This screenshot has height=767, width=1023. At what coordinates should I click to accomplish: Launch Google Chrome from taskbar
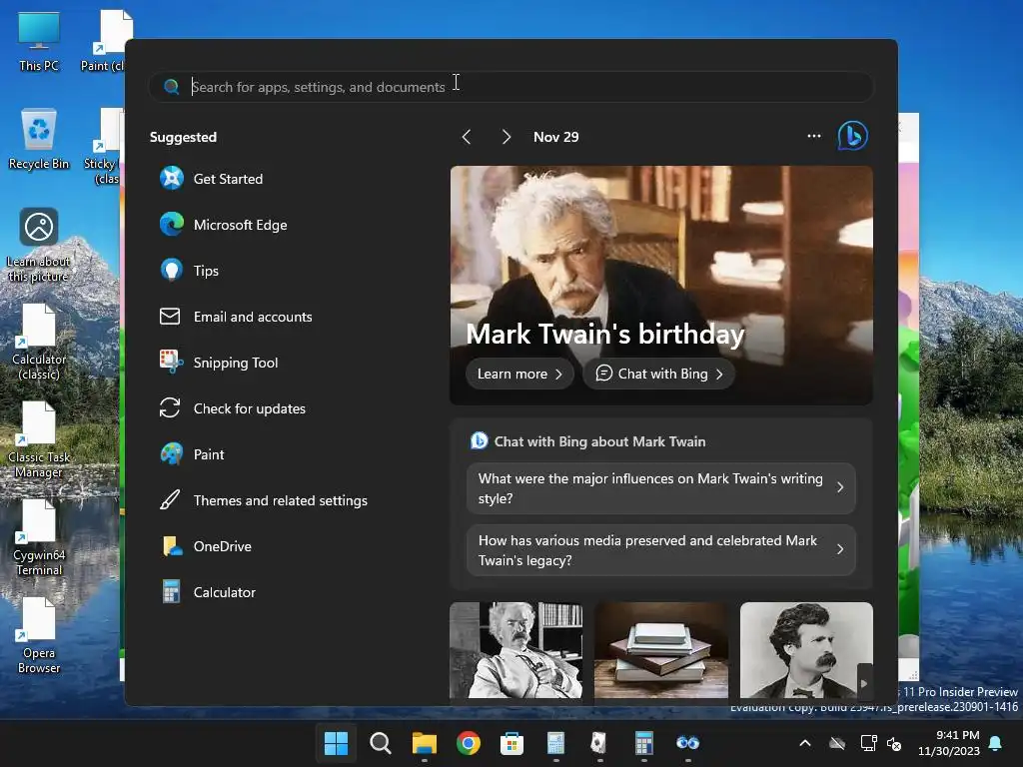click(468, 743)
